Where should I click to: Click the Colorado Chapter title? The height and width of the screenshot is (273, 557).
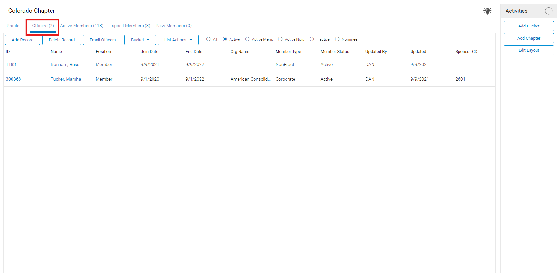click(x=32, y=11)
